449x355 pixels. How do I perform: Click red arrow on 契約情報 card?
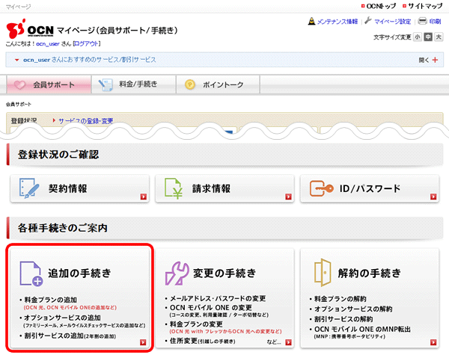pos(144,197)
